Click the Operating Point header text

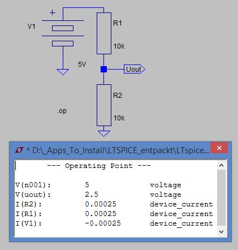99,166
